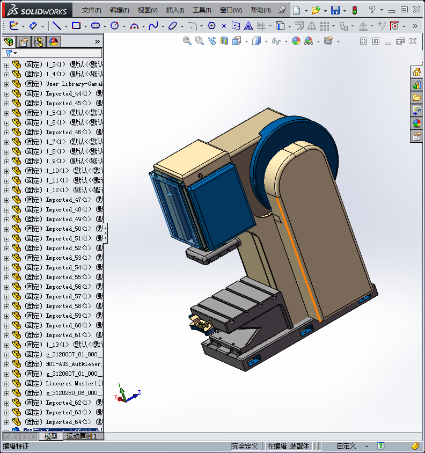Open the 工具(T) menu
The height and width of the screenshot is (453, 425).
(x=202, y=10)
